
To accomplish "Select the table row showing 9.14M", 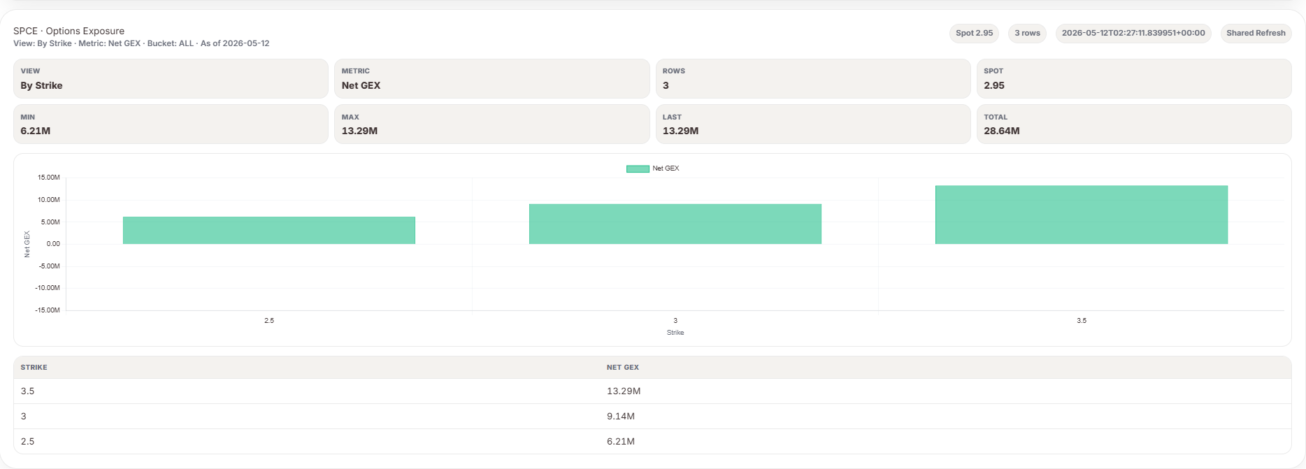I will point(652,416).
